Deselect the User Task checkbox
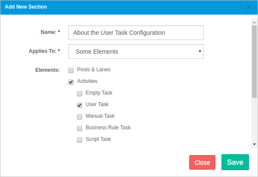 tap(80, 105)
